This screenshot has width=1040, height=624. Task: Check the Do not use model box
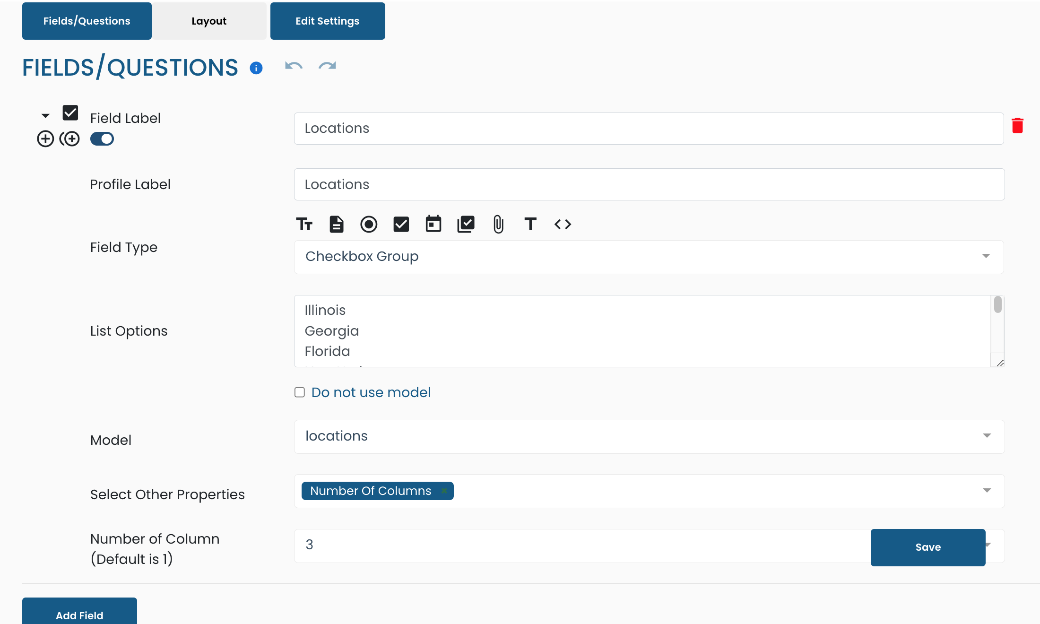click(300, 392)
